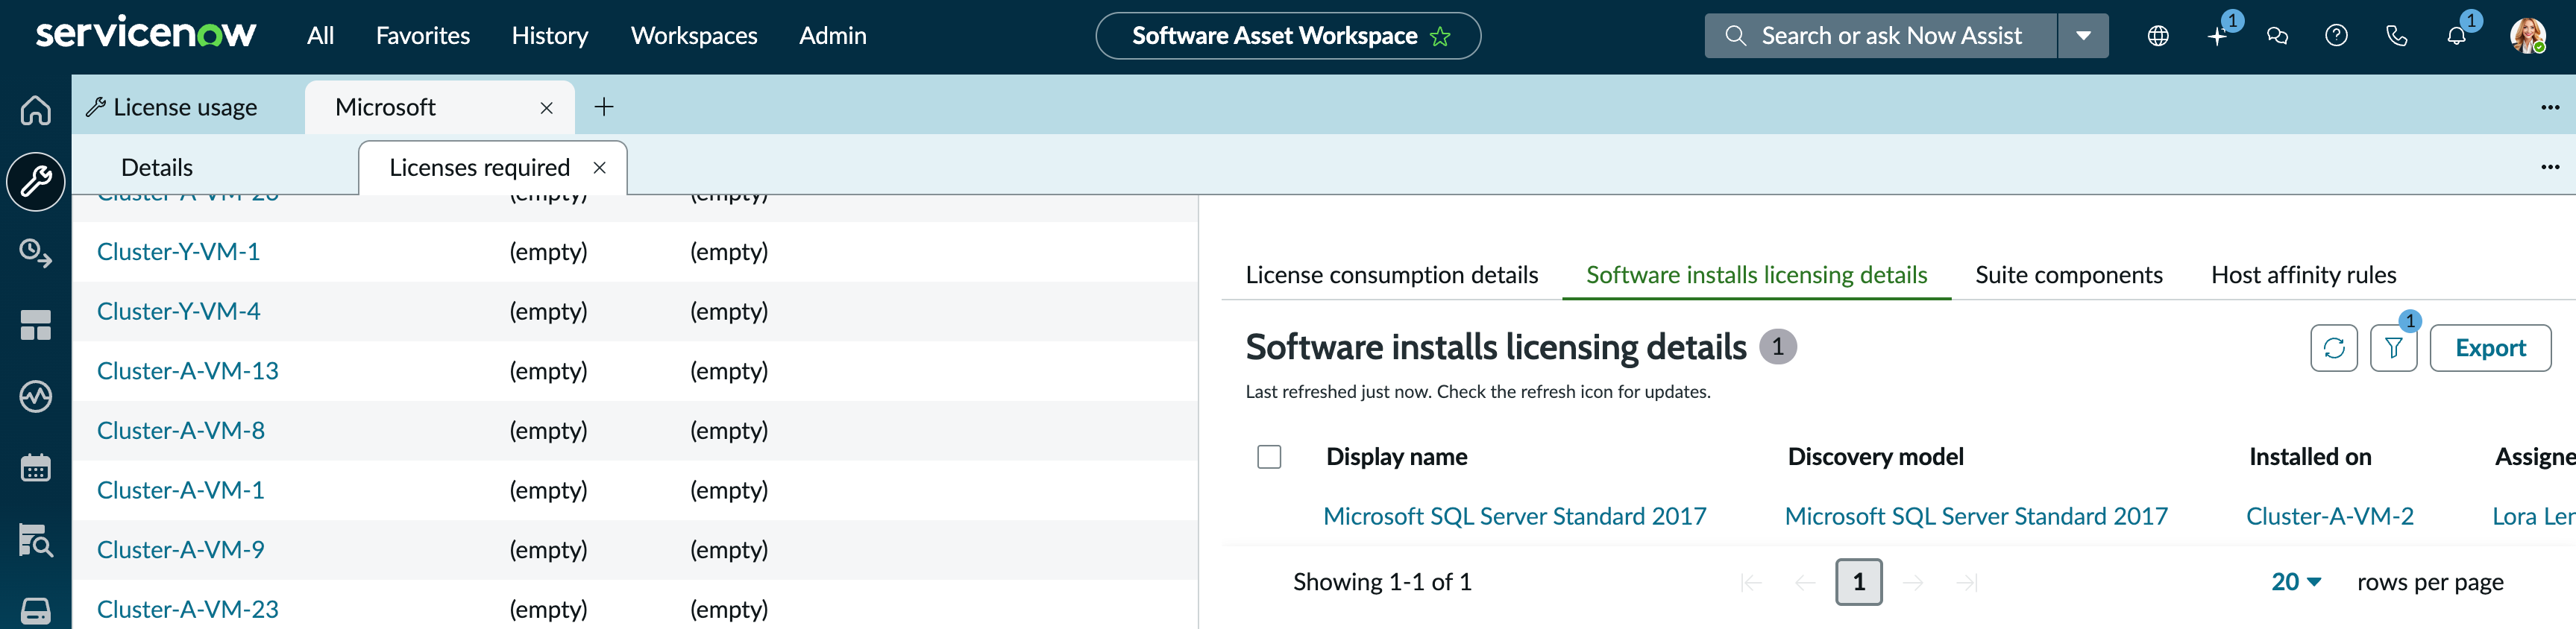Open more options in top tab bar
Image resolution: width=2576 pixels, height=629 pixels.
pos(2550,107)
